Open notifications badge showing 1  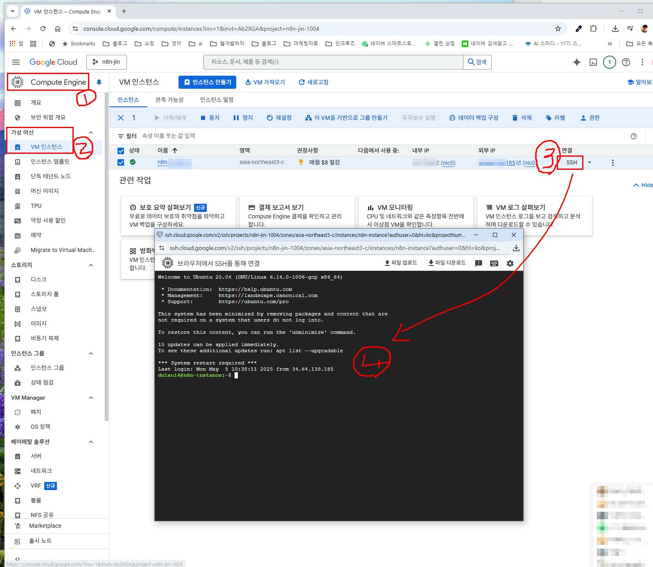(609, 62)
